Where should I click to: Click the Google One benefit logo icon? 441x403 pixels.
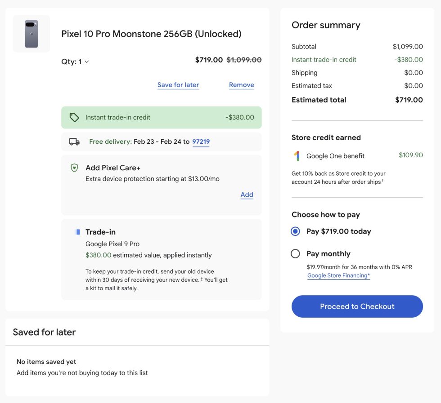(x=297, y=155)
